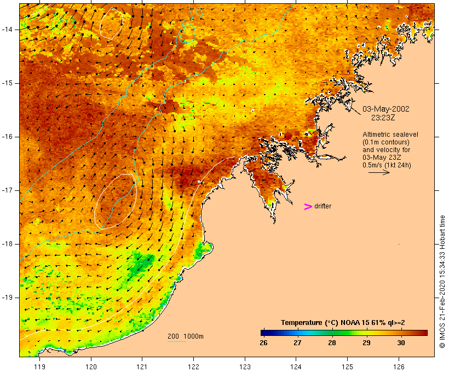Click the colorbar label '29'
Screen dimensions: 449x372
[x=366, y=342]
